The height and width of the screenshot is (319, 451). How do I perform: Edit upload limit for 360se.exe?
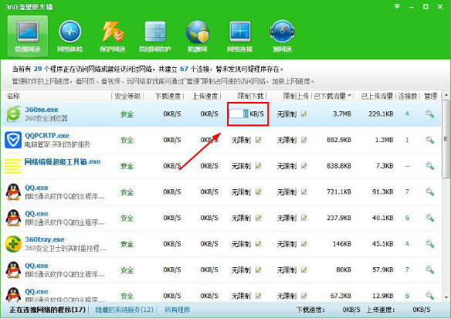click(x=304, y=114)
